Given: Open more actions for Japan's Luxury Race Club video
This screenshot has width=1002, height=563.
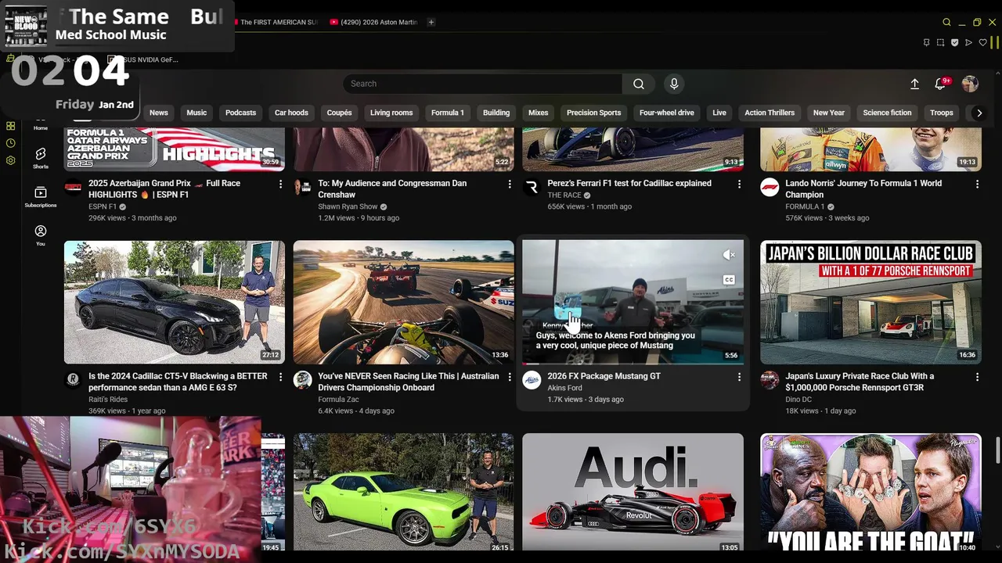Looking at the screenshot, I should tap(977, 377).
